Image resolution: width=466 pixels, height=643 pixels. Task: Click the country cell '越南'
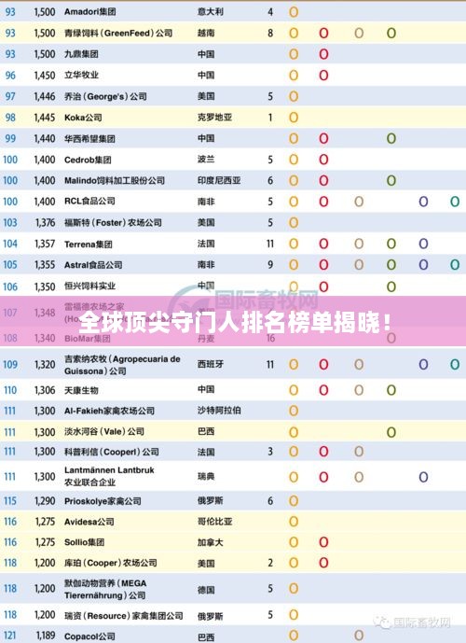pos(206,33)
